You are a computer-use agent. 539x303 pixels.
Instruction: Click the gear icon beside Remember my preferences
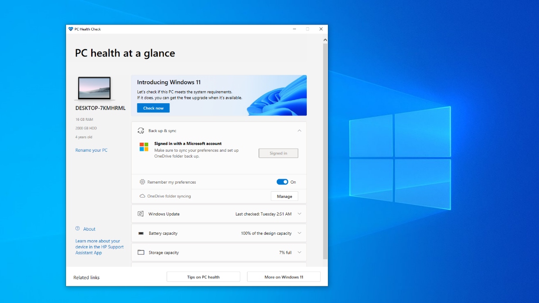(x=142, y=182)
